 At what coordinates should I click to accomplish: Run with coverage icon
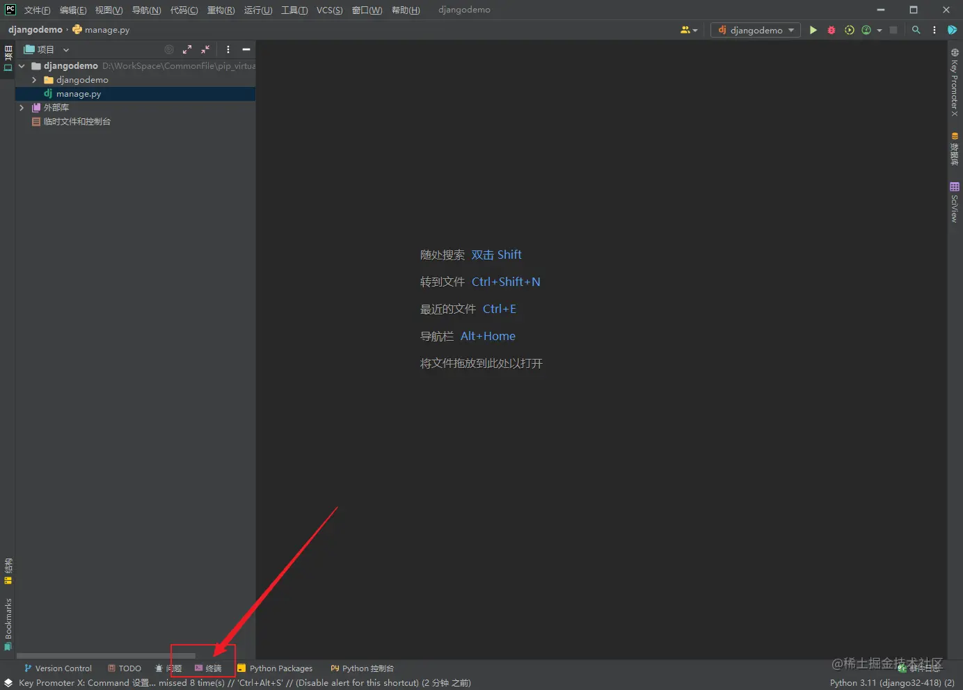849,30
